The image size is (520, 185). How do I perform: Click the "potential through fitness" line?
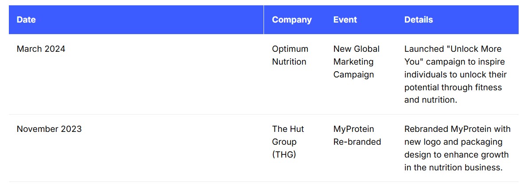(x=453, y=87)
